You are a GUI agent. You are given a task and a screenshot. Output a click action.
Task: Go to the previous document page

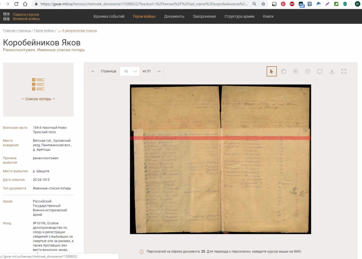[93, 71]
